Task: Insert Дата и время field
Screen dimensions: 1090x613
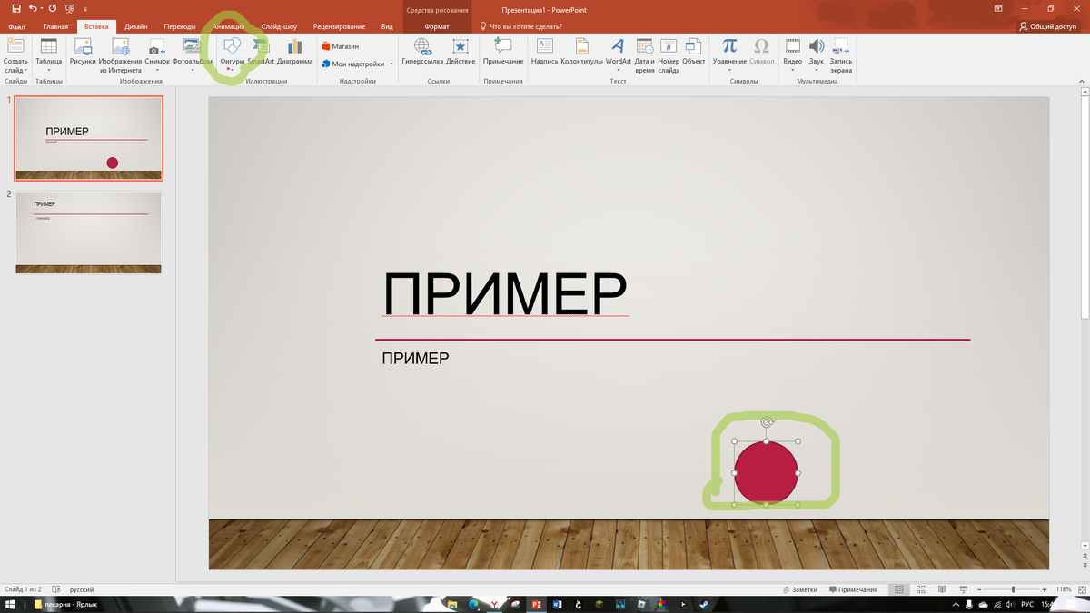Action: (x=645, y=55)
